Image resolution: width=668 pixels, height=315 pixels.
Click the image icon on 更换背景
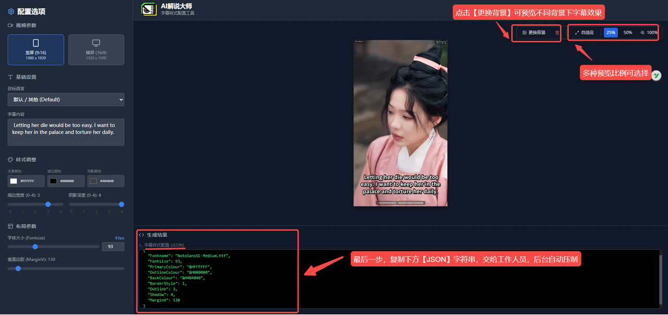(x=524, y=33)
